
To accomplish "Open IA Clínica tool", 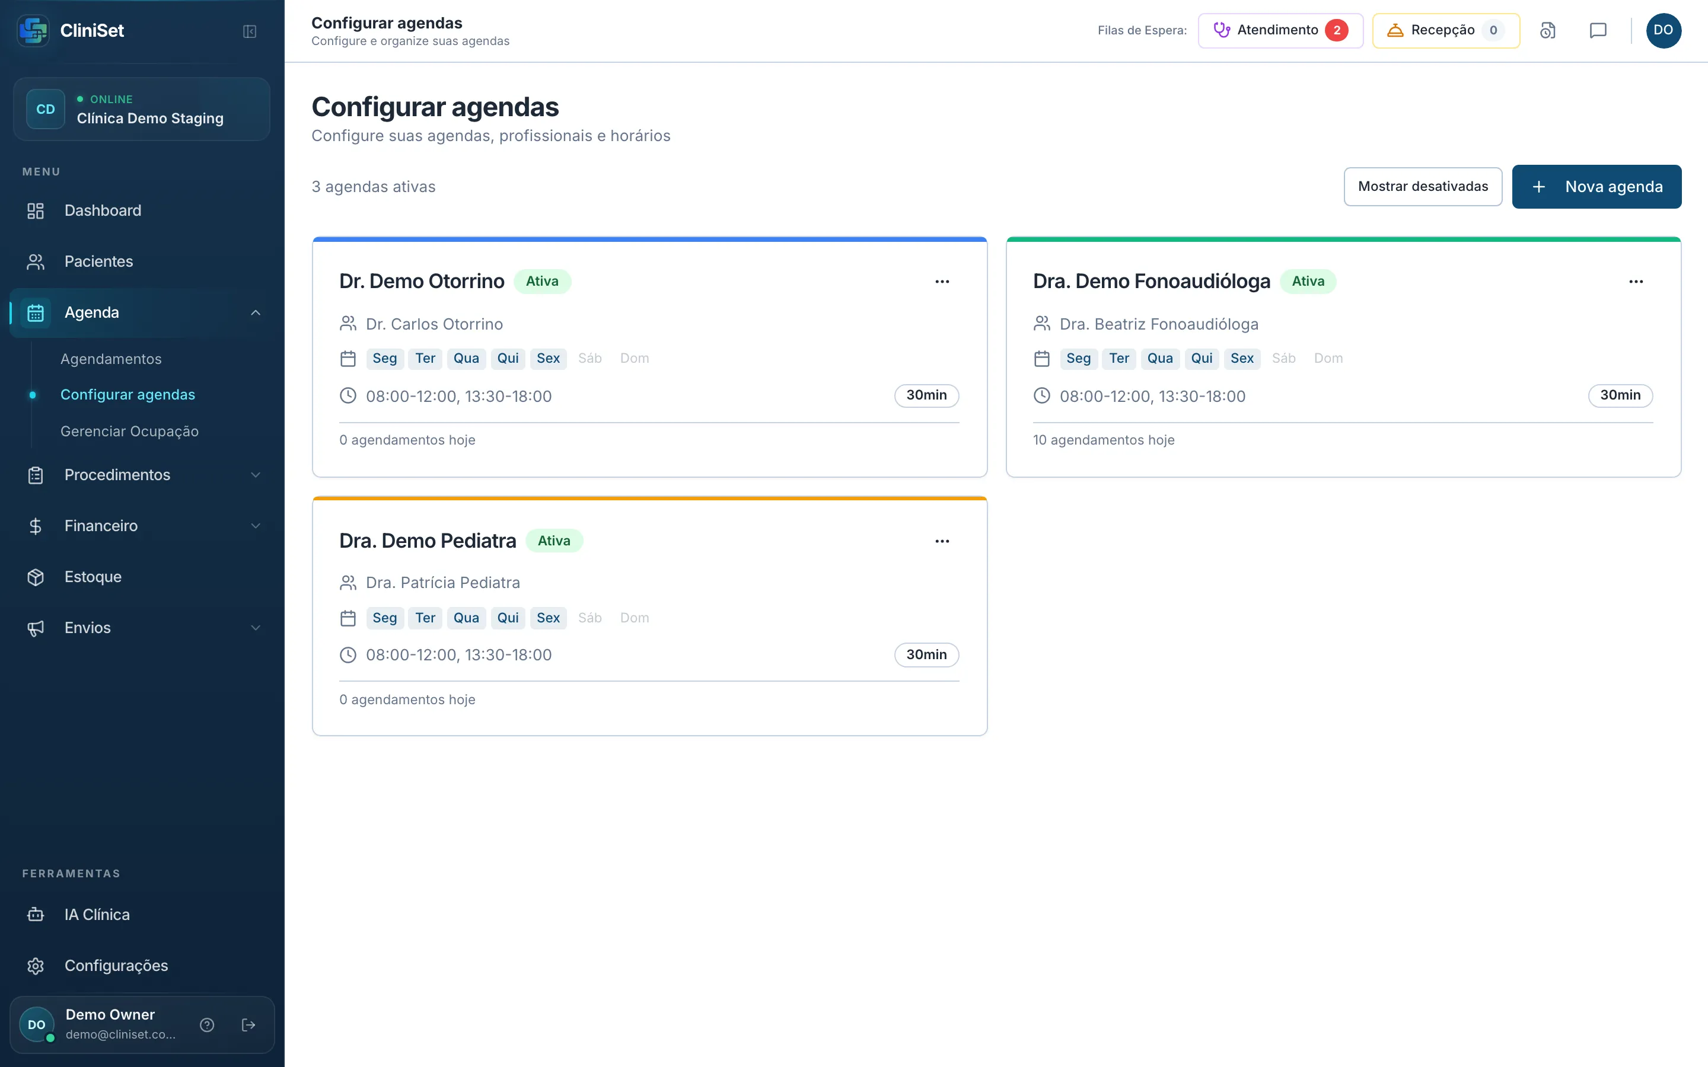I will [x=142, y=915].
